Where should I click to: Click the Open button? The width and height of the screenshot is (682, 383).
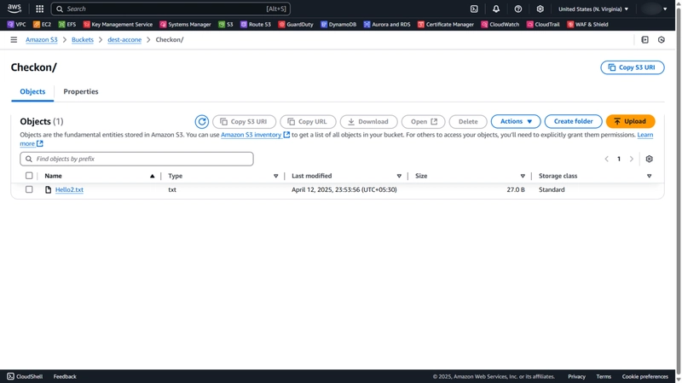[423, 121]
